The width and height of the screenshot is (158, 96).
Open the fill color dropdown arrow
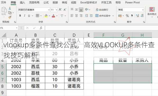[49, 16]
